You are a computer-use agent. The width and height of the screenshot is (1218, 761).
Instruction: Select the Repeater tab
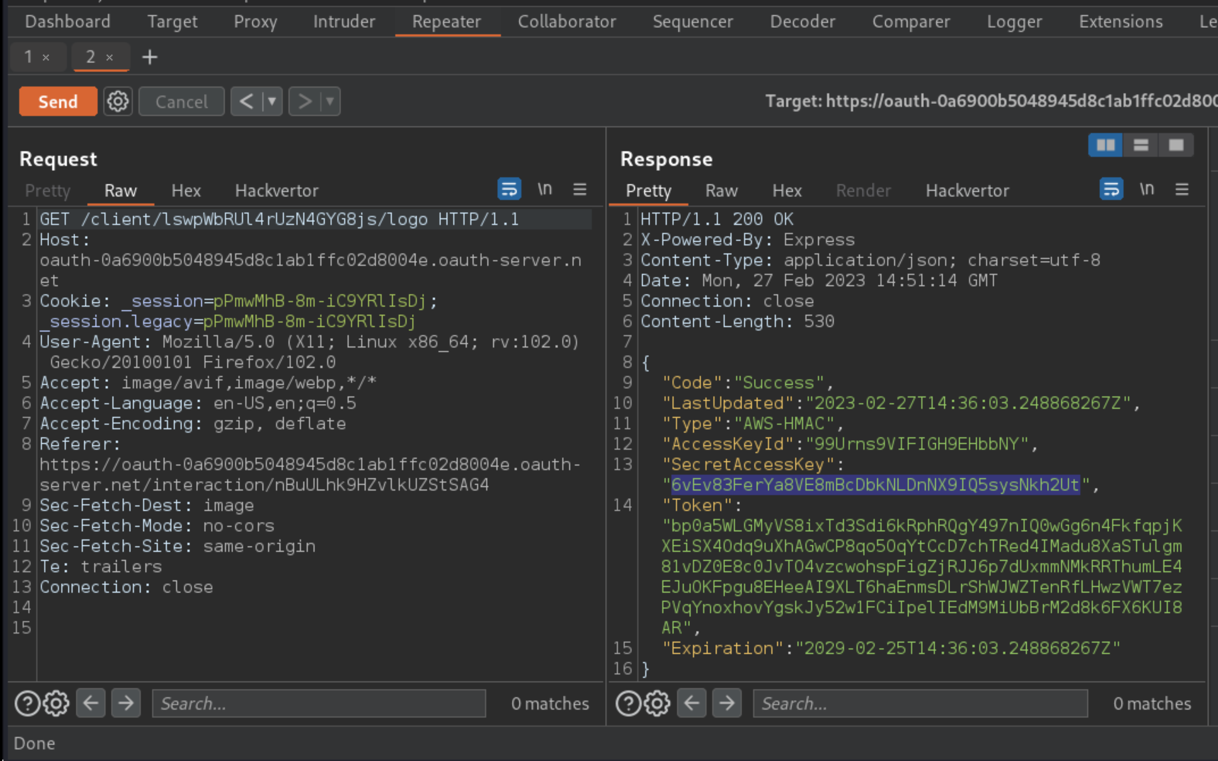click(x=447, y=22)
